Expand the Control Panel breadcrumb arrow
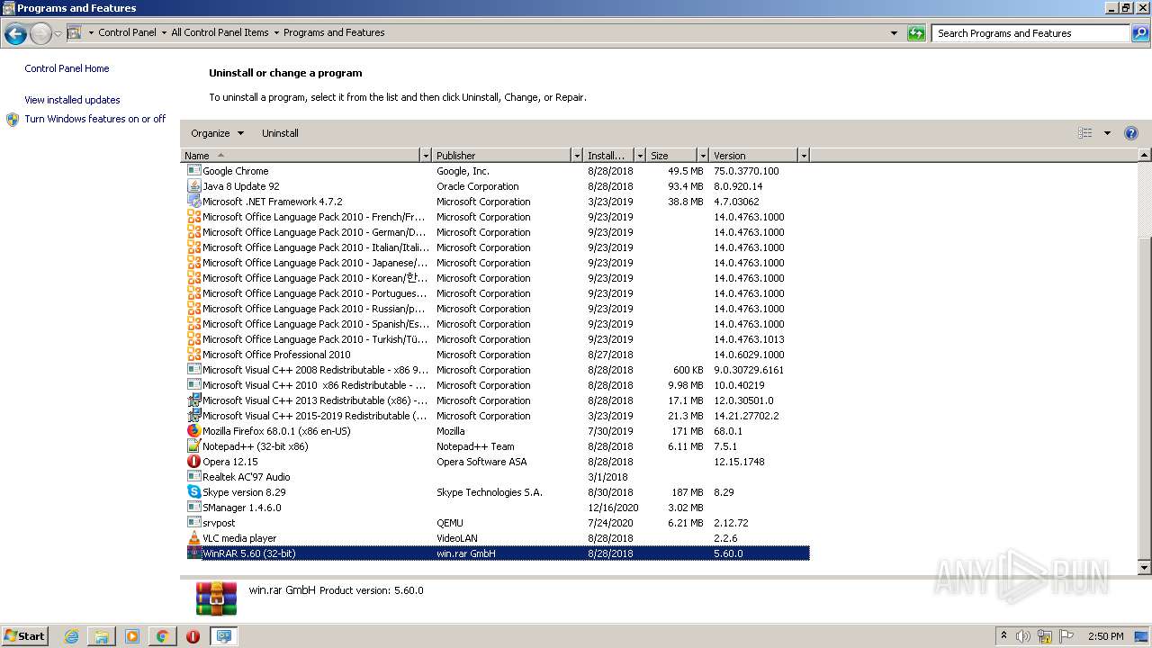Image resolution: width=1152 pixels, height=648 pixels. point(163,33)
